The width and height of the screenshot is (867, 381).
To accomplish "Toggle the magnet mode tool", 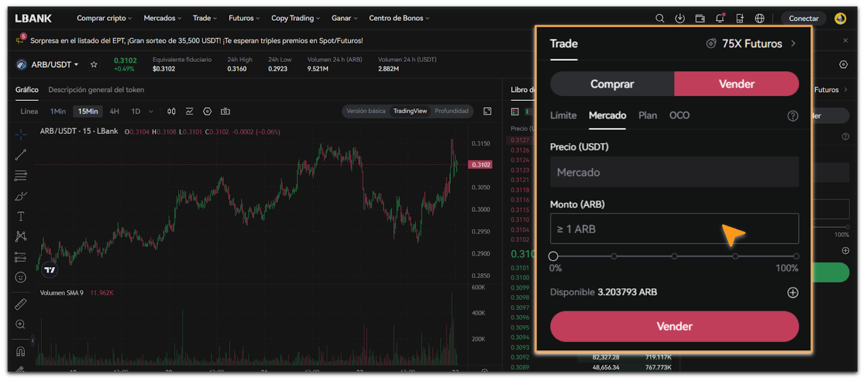I will [x=21, y=351].
